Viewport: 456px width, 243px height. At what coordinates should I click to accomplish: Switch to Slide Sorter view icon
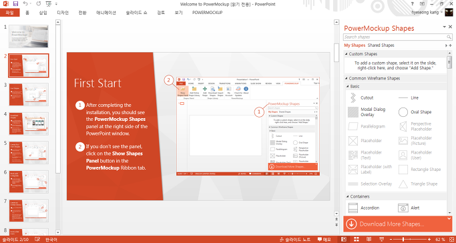coord(357,240)
